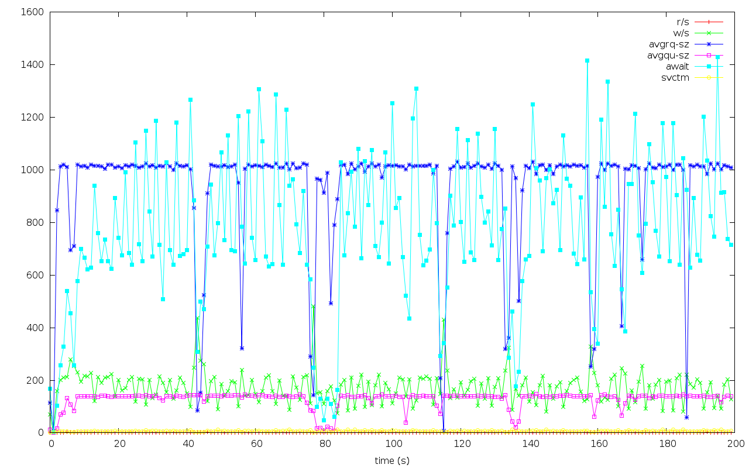Click the yellow line sample beside svctm

pos(709,77)
